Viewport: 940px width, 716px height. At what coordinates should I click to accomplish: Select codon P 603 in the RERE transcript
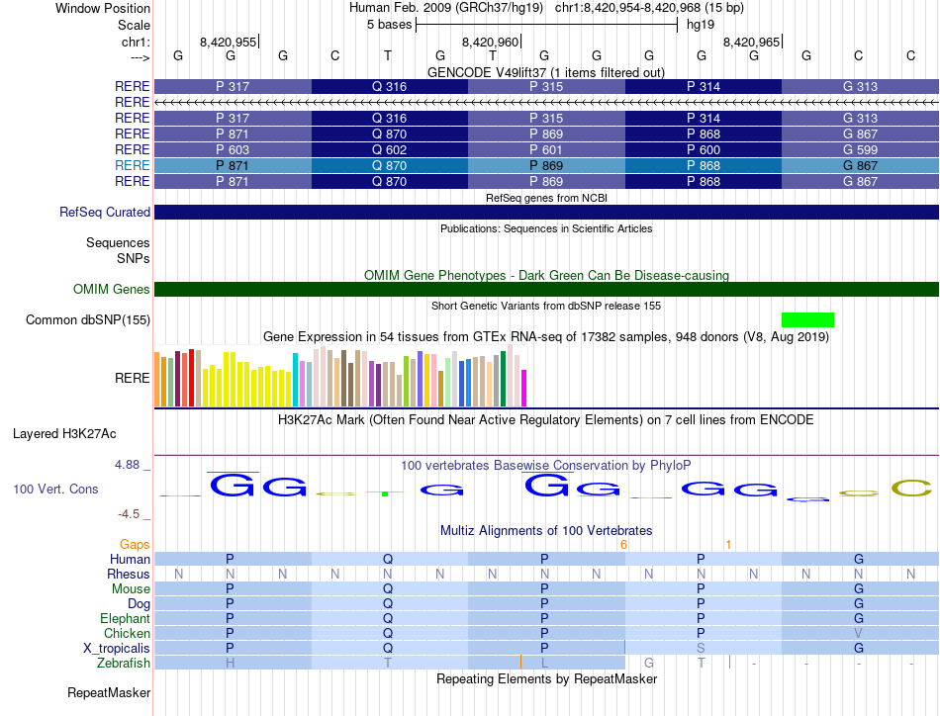(233, 149)
